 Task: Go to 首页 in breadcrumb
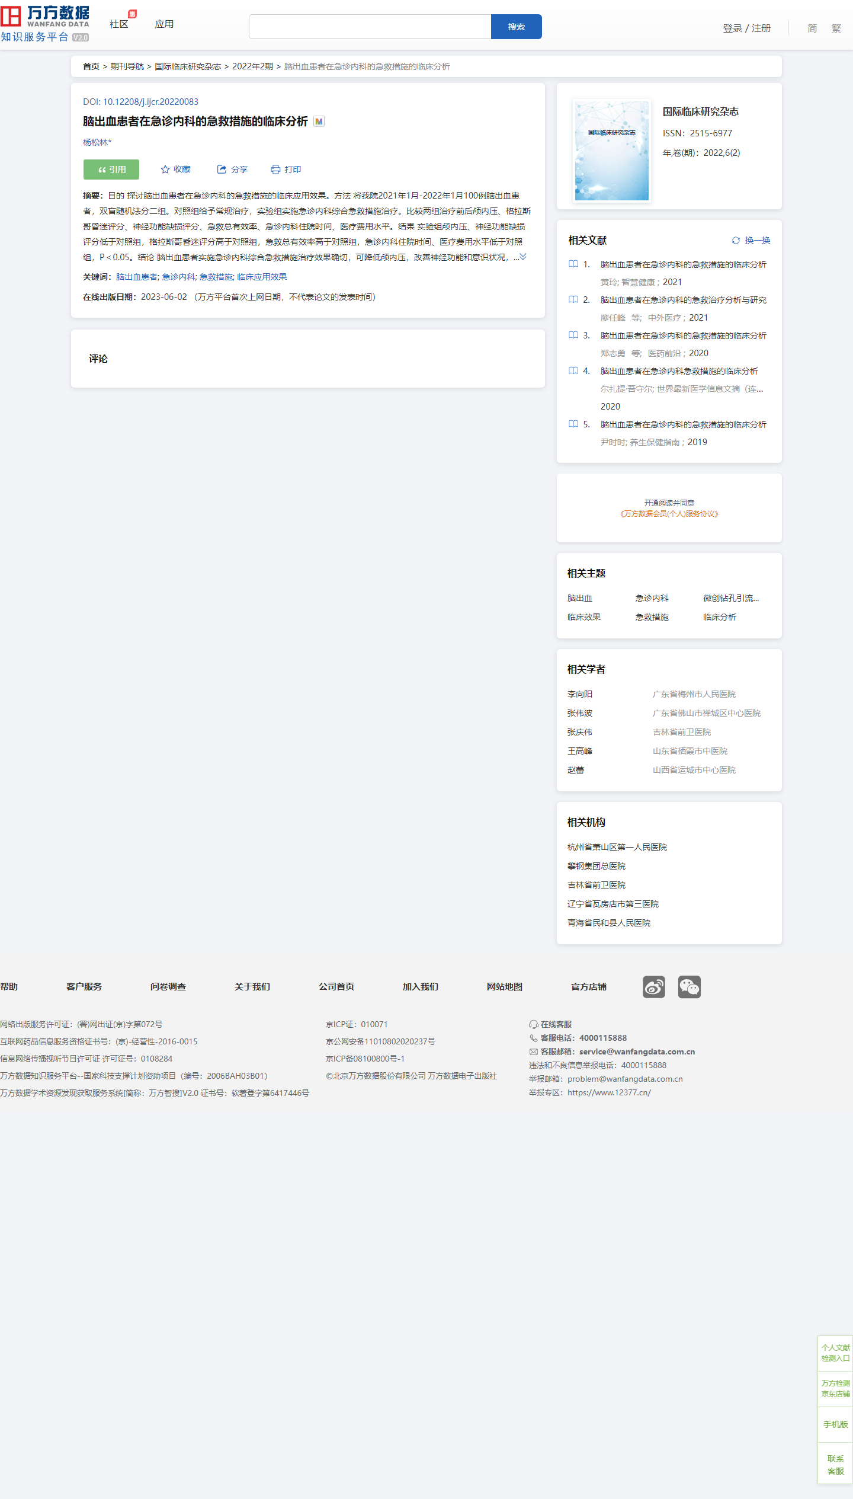pos(91,66)
